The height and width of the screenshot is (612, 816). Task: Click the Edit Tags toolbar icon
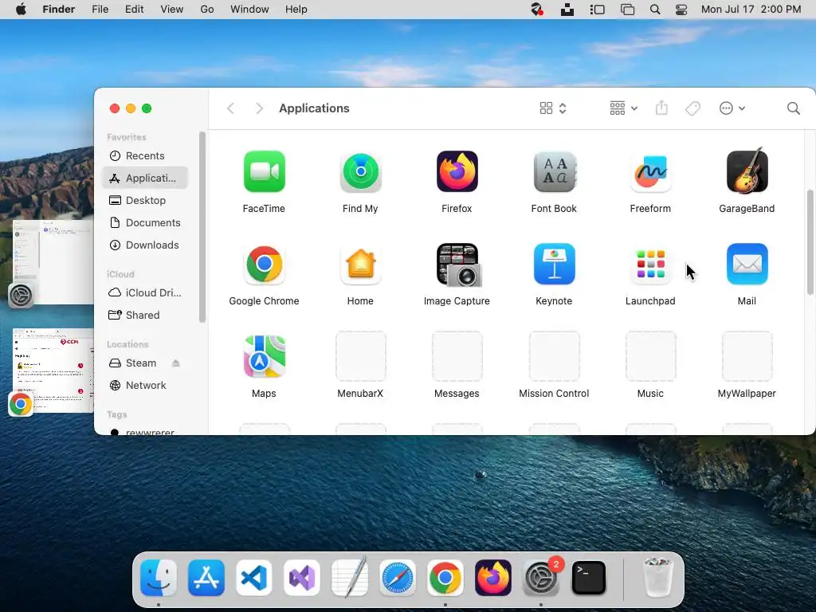coord(692,108)
